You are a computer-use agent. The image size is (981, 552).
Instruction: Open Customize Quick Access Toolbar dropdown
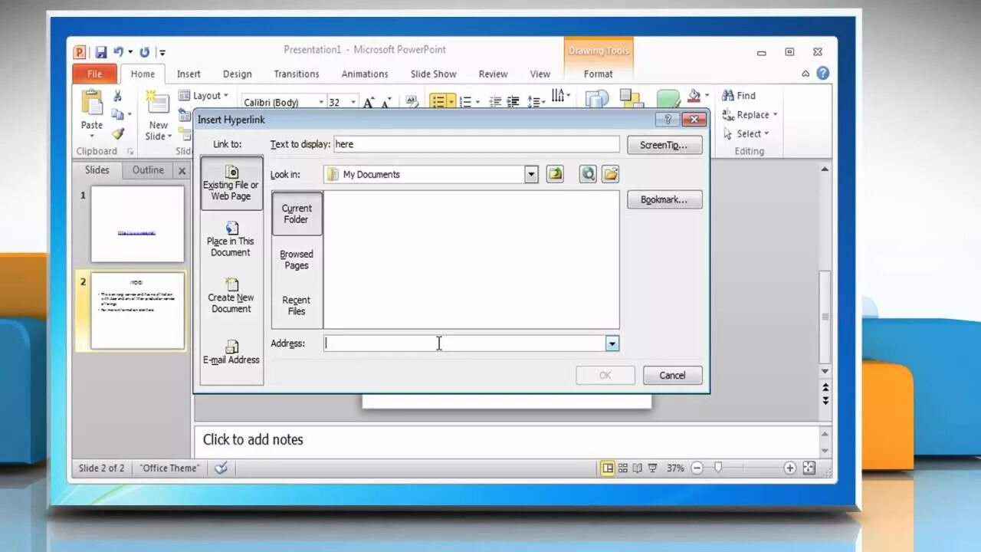tap(162, 52)
